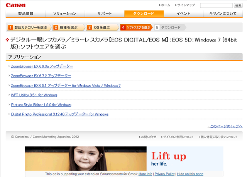Click the Canon Inc. 2012 copyright text
The image size is (247, 177).
click(45, 137)
